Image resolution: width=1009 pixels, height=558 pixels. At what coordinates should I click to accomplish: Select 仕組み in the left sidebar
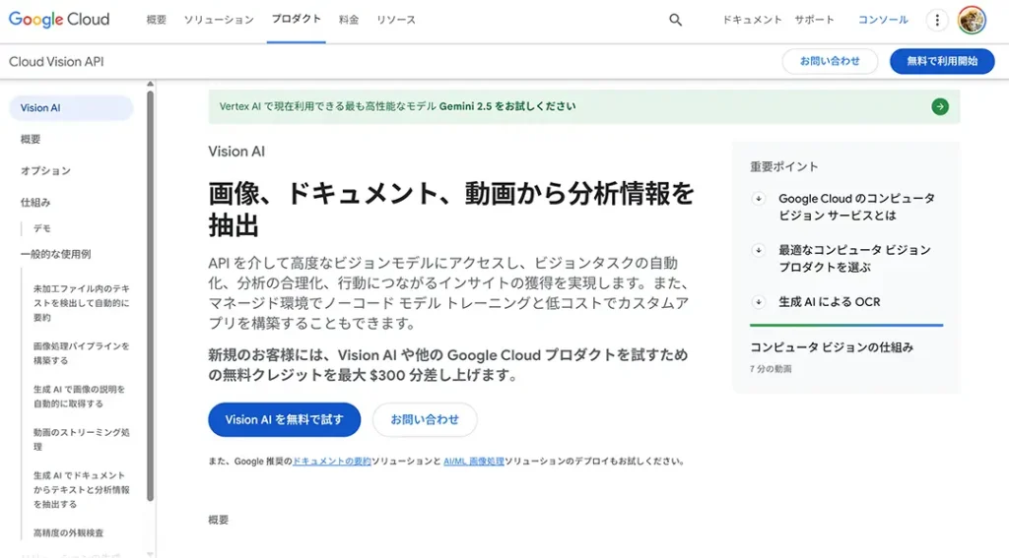click(x=35, y=202)
